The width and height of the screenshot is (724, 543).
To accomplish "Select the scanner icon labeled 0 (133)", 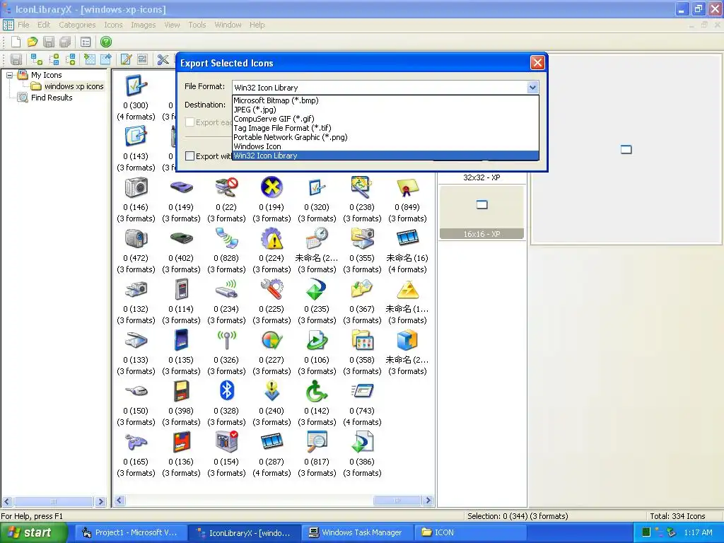I will coord(136,340).
